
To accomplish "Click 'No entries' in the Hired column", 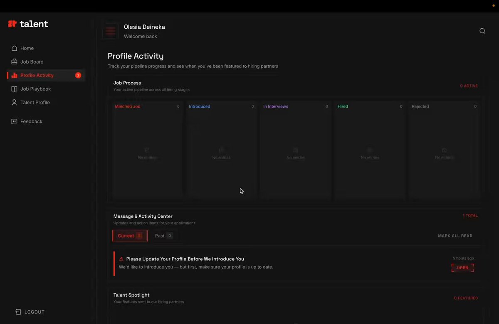I will (370, 158).
